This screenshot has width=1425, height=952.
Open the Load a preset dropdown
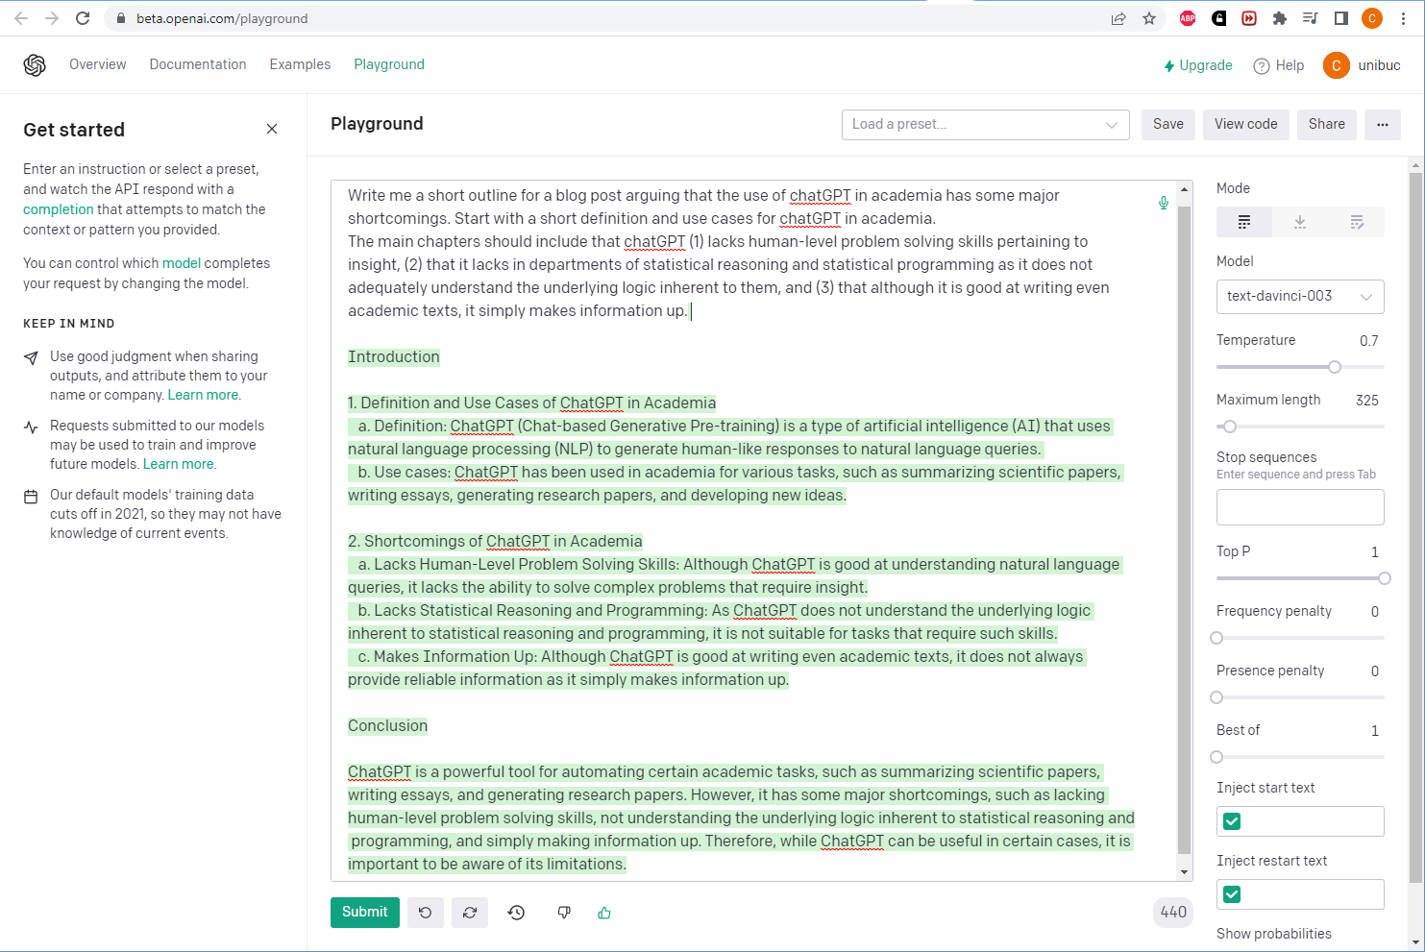[x=985, y=125]
